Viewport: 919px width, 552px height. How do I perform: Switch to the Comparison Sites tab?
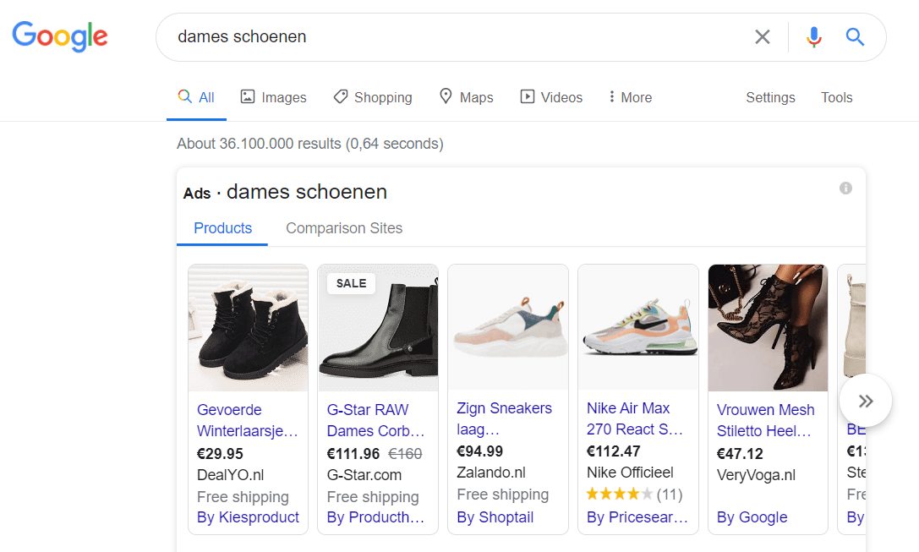[x=344, y=228]
